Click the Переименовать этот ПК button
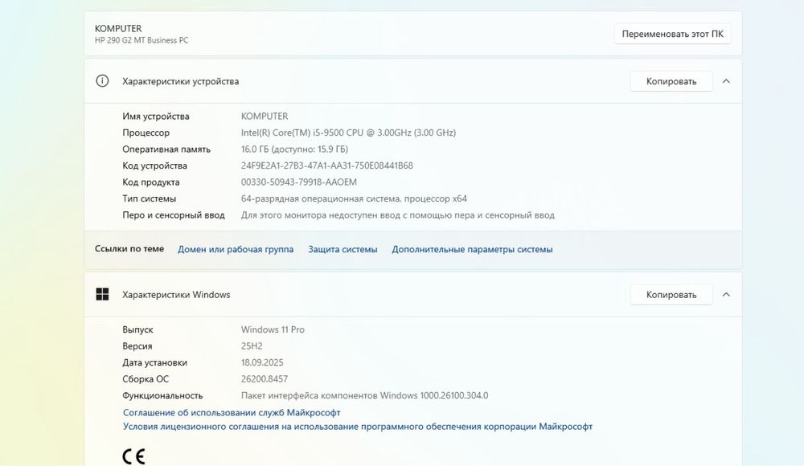This screenshot has height=466, width=804. click(x=672, y=34)
